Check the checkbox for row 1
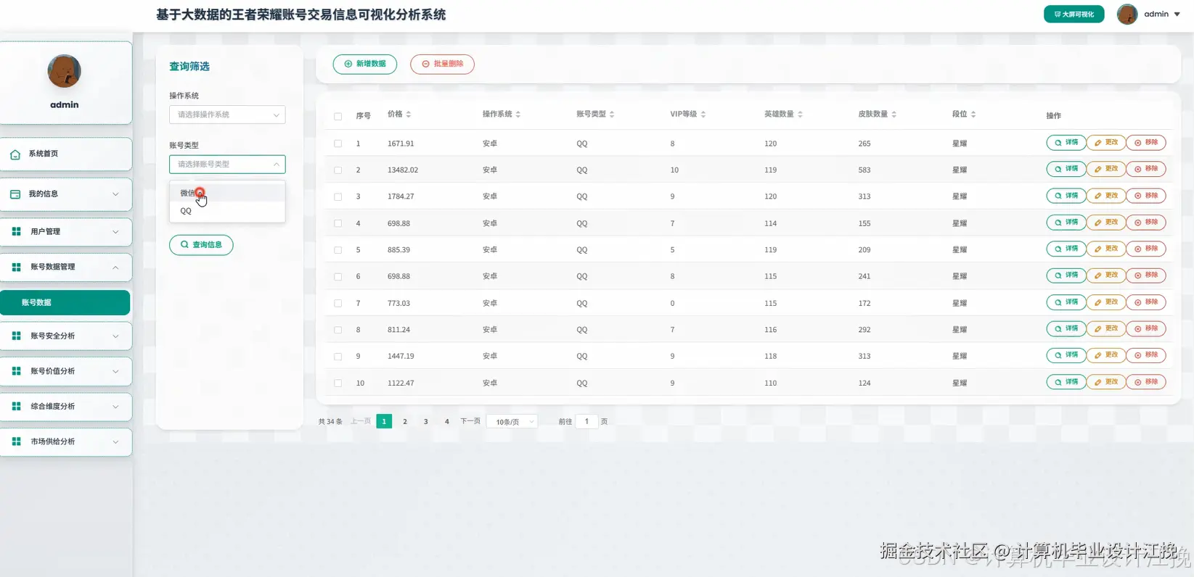Image resolution: width=1194 pixels, height=577 pixels. click(338, 144)
